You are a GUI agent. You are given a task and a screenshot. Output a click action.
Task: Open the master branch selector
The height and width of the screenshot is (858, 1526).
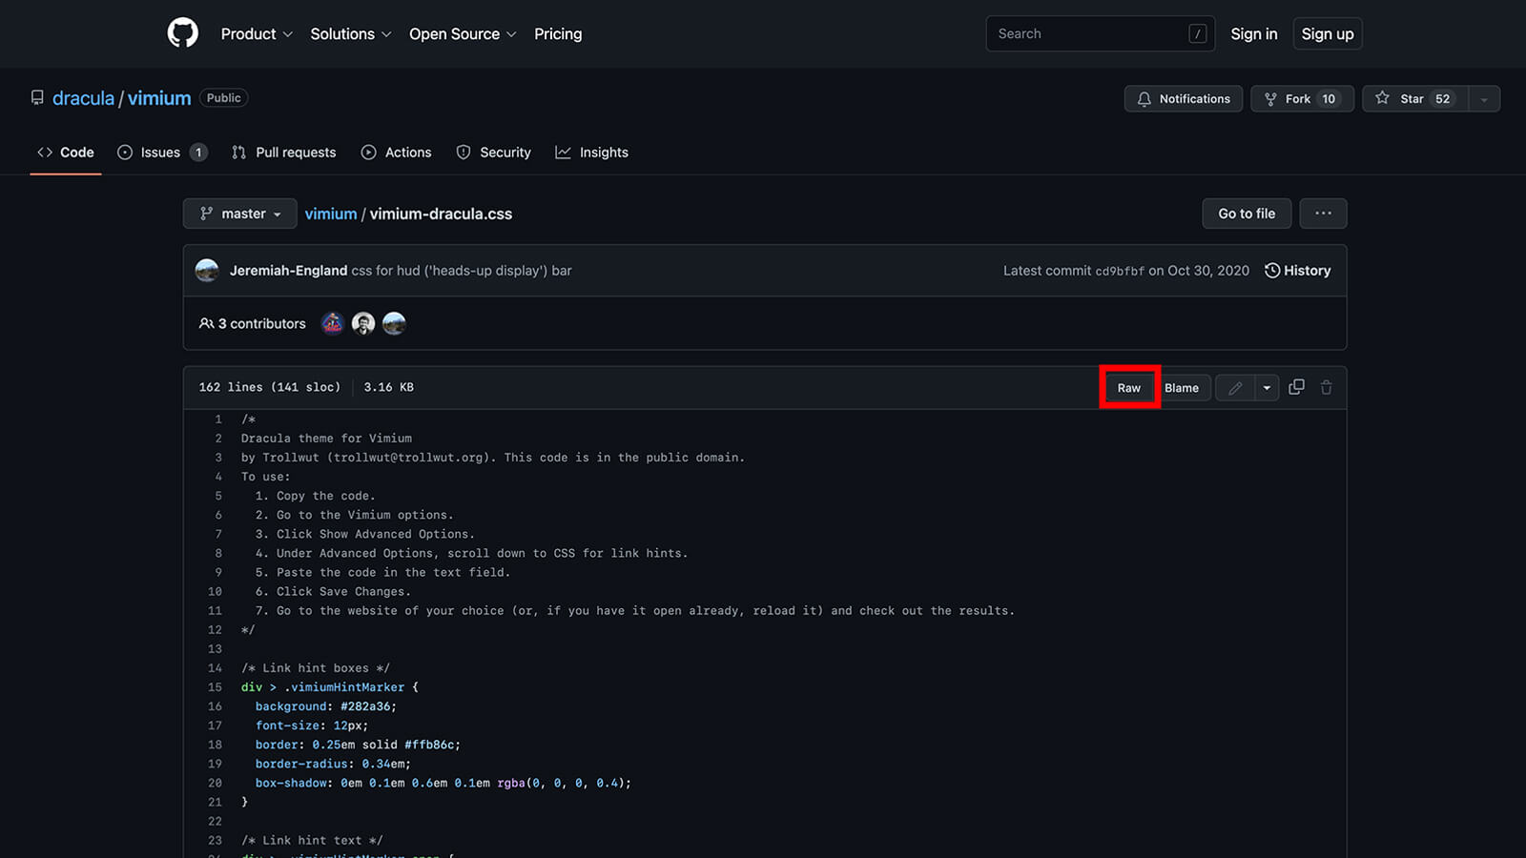[x=240, y=214]
